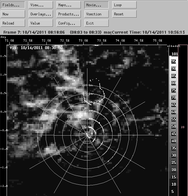Click the 75 albedo color scale value
This screenshot has height=196, width=188.
pos(174,90)
